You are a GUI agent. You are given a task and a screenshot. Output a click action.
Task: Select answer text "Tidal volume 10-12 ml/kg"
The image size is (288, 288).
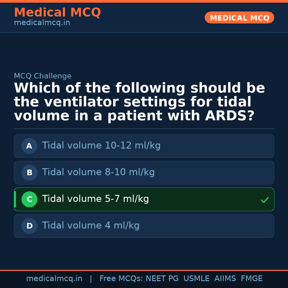(101, 146)
